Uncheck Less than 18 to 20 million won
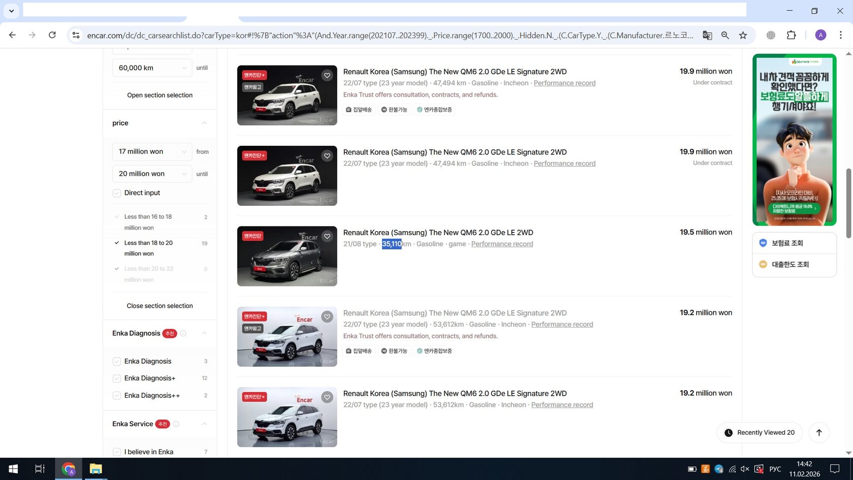853x480 pixels. (x=117, y=243)
